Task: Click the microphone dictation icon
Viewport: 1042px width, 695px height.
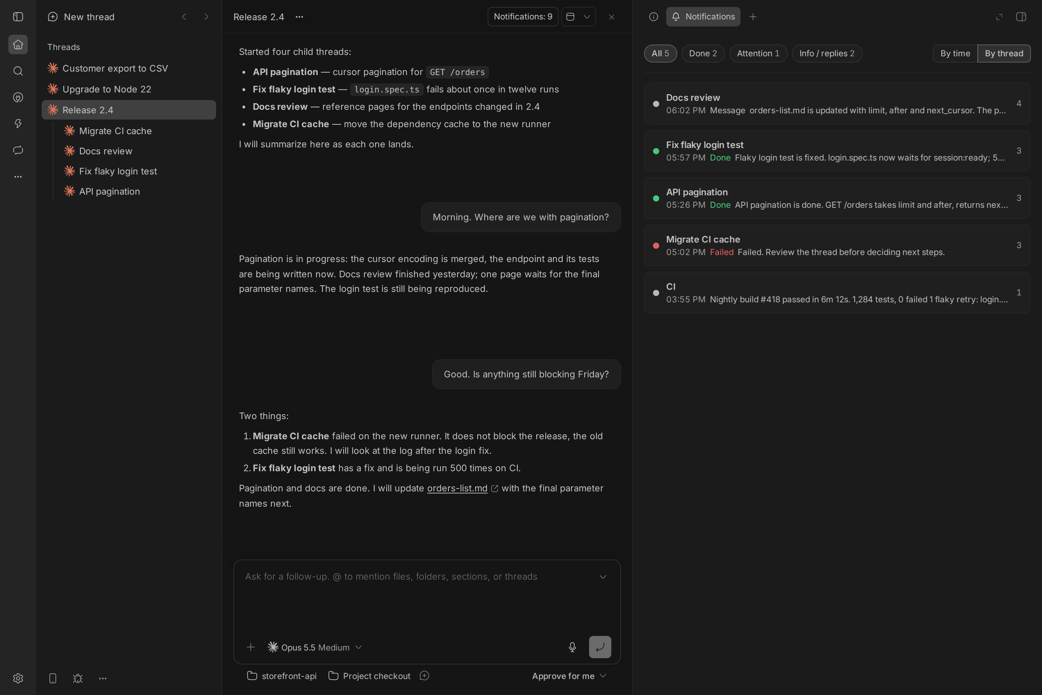Action: click(x=572, y=647)
